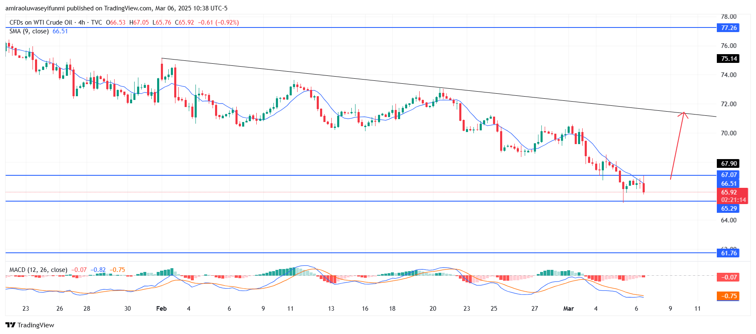Click the 61.76 price level tag

(x=729, y=253)
